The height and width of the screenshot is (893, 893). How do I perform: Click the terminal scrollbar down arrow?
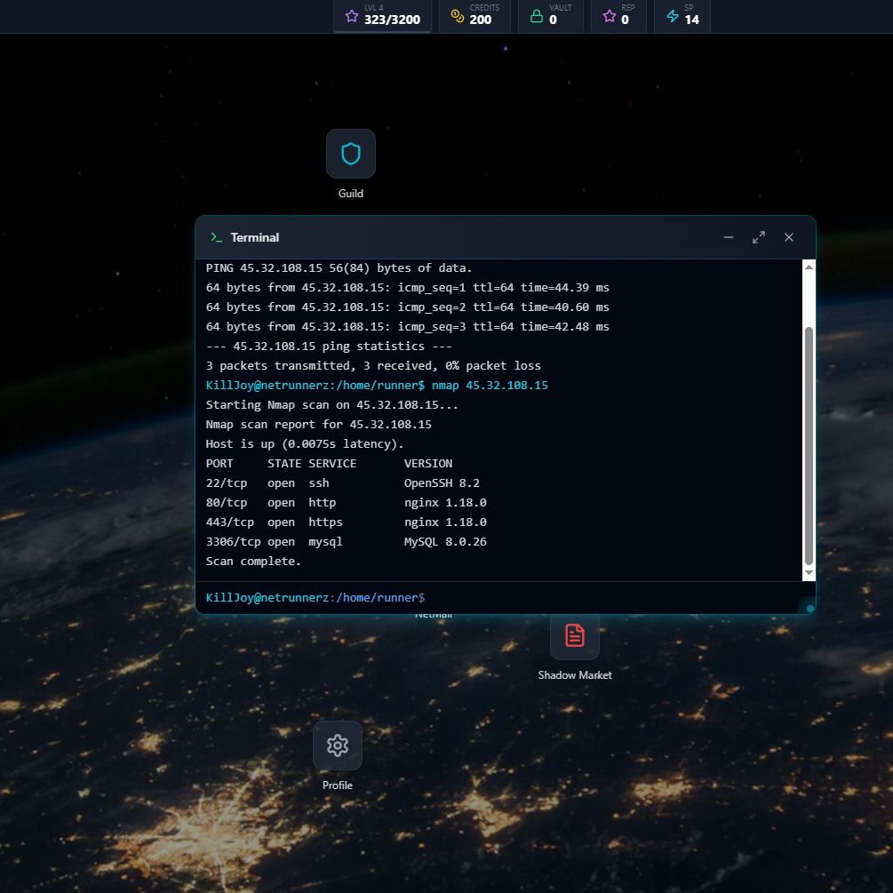(809, 574)
